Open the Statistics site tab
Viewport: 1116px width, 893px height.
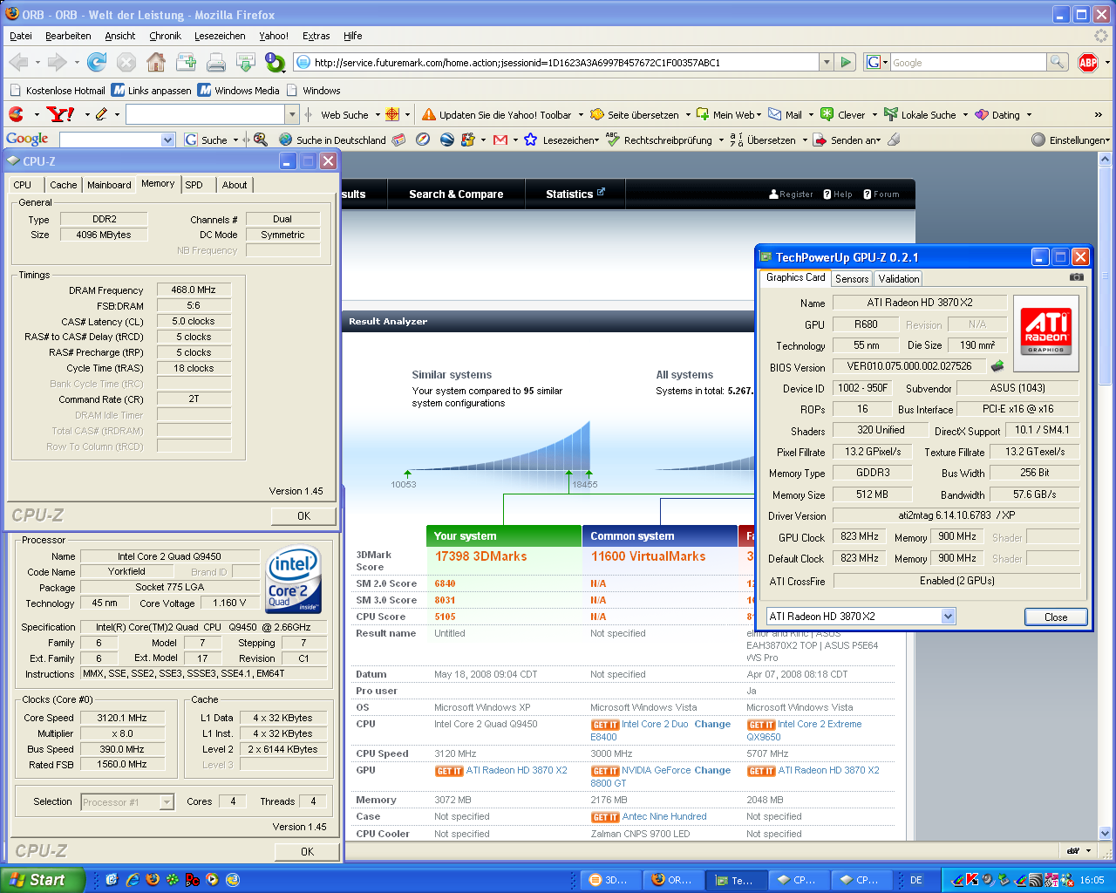click(x=575, y=194)
